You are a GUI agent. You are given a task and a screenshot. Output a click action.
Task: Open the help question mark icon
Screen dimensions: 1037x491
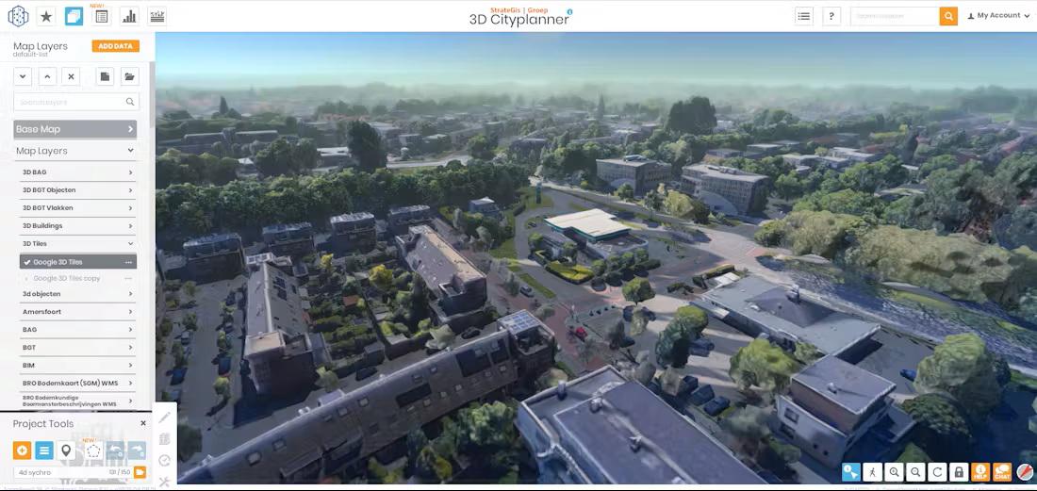831,16
